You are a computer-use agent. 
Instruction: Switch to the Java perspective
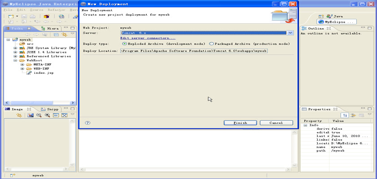334,16
